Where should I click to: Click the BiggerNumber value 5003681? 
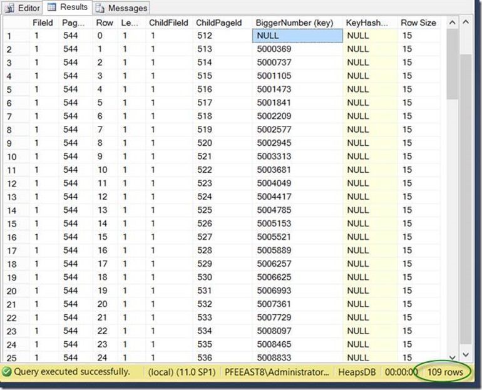pos(274,170)
